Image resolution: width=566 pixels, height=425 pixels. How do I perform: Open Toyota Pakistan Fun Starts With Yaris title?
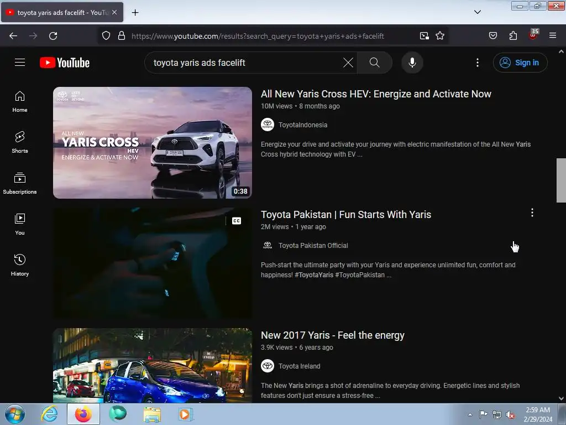tap(346, 215)
